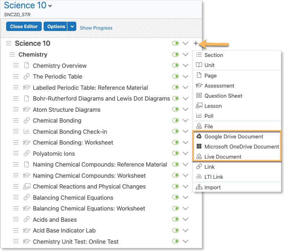This screenshot has height=252, width=284.
Task: Click the lesson icon beside Chemical Reactions and Physical Changes
Action: pos(26,186)
